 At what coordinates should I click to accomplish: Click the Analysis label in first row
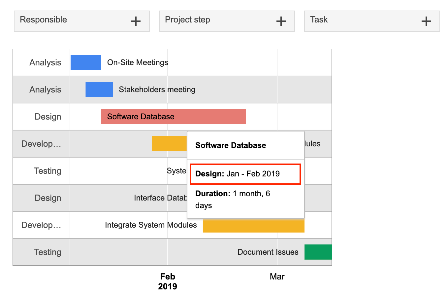tap(45, 62)
